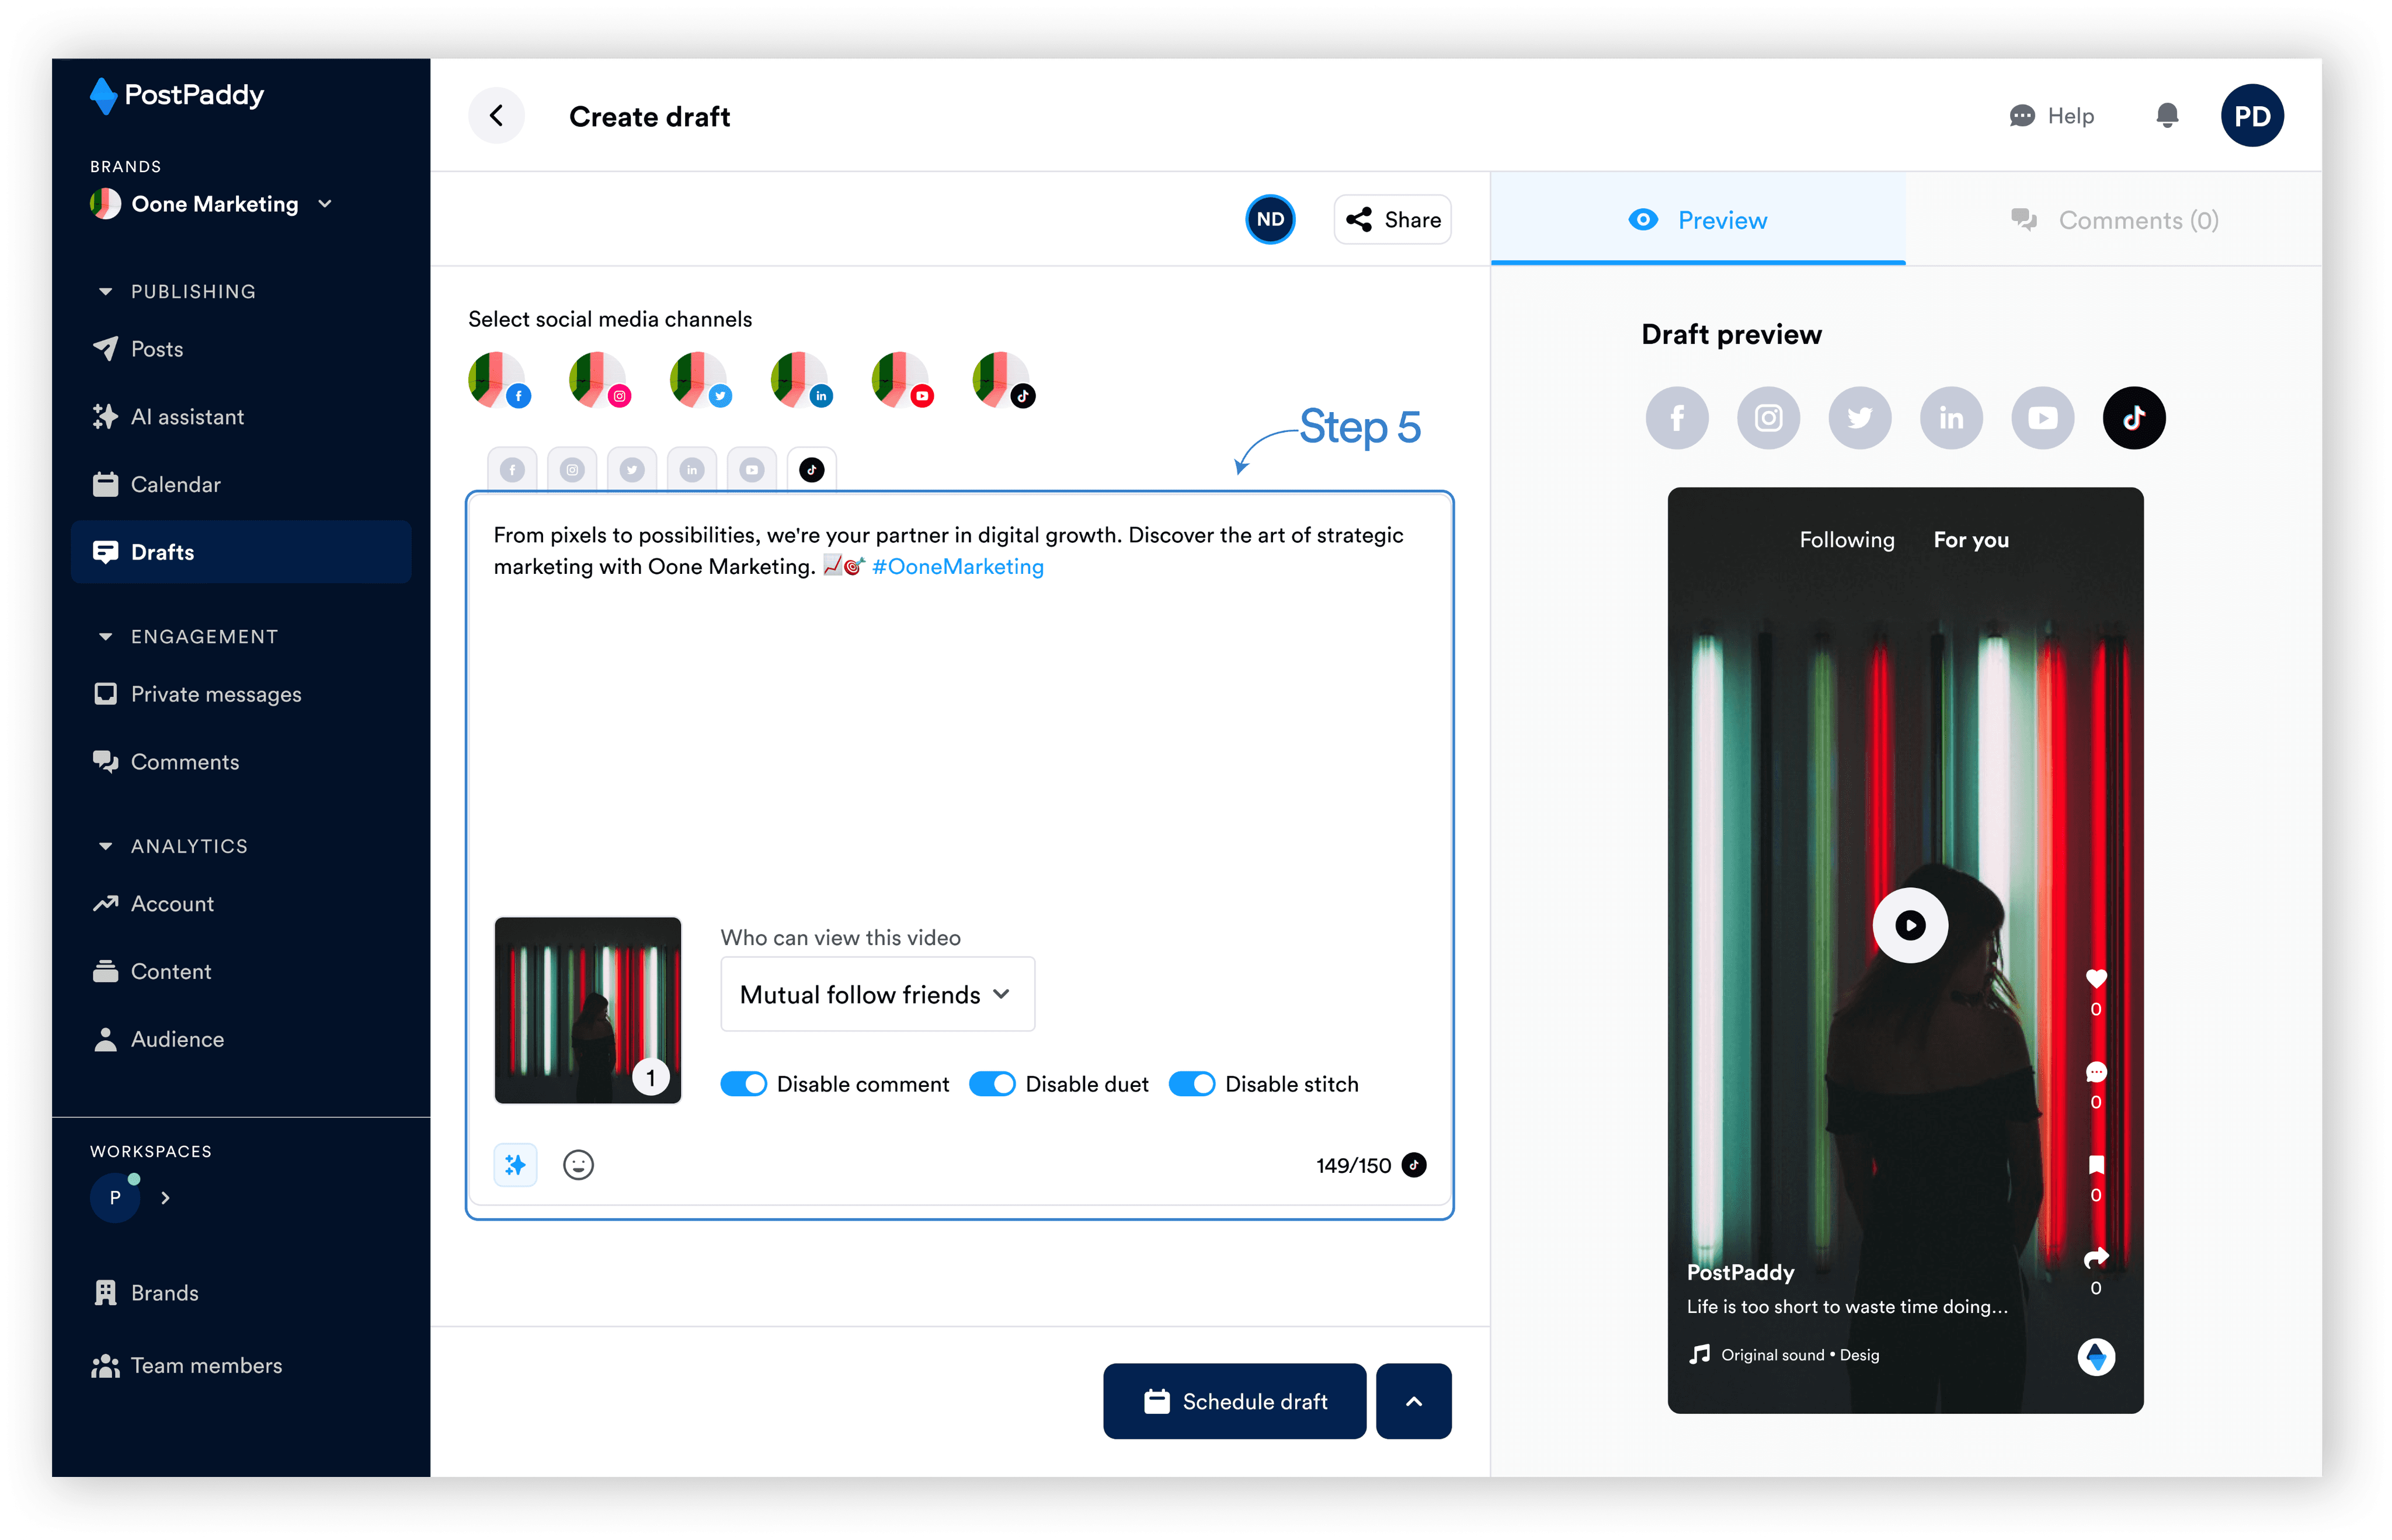Viewport: 2392px width, 1540px height.
Task: Open the emoji picker icon
Action: click(x=578, y=1165)
